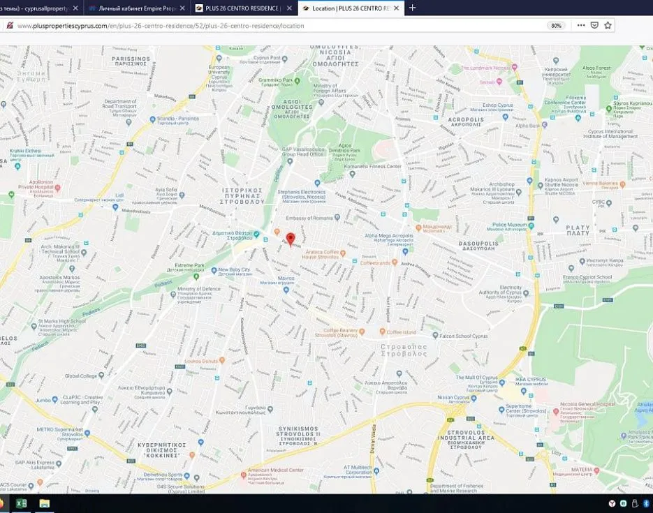
Task: Click the Embassy of Romania pin
Action: [337, 217]
